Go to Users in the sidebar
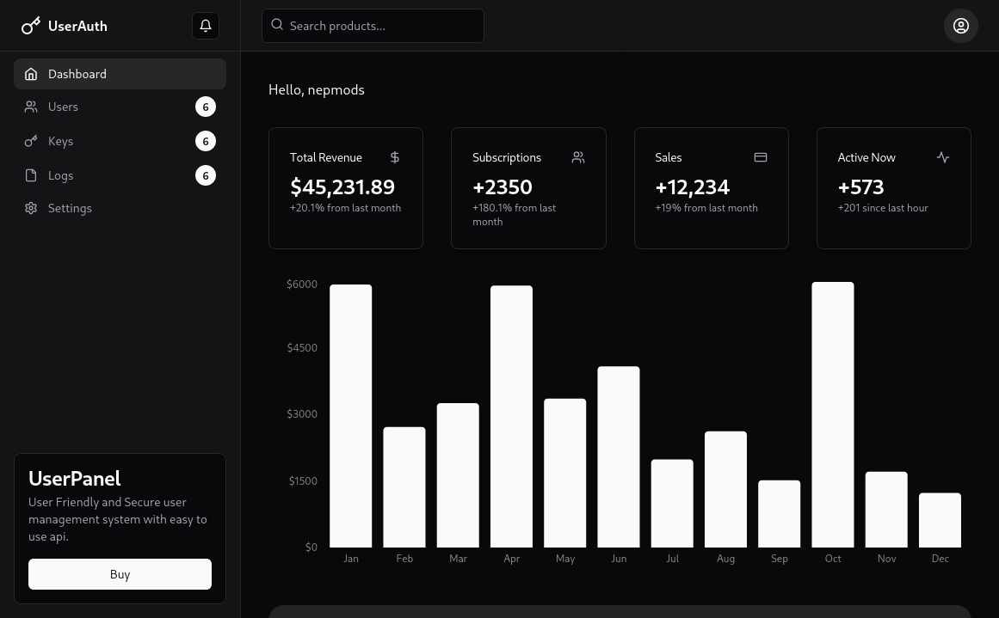999x618 pixels. coord(63,107)
